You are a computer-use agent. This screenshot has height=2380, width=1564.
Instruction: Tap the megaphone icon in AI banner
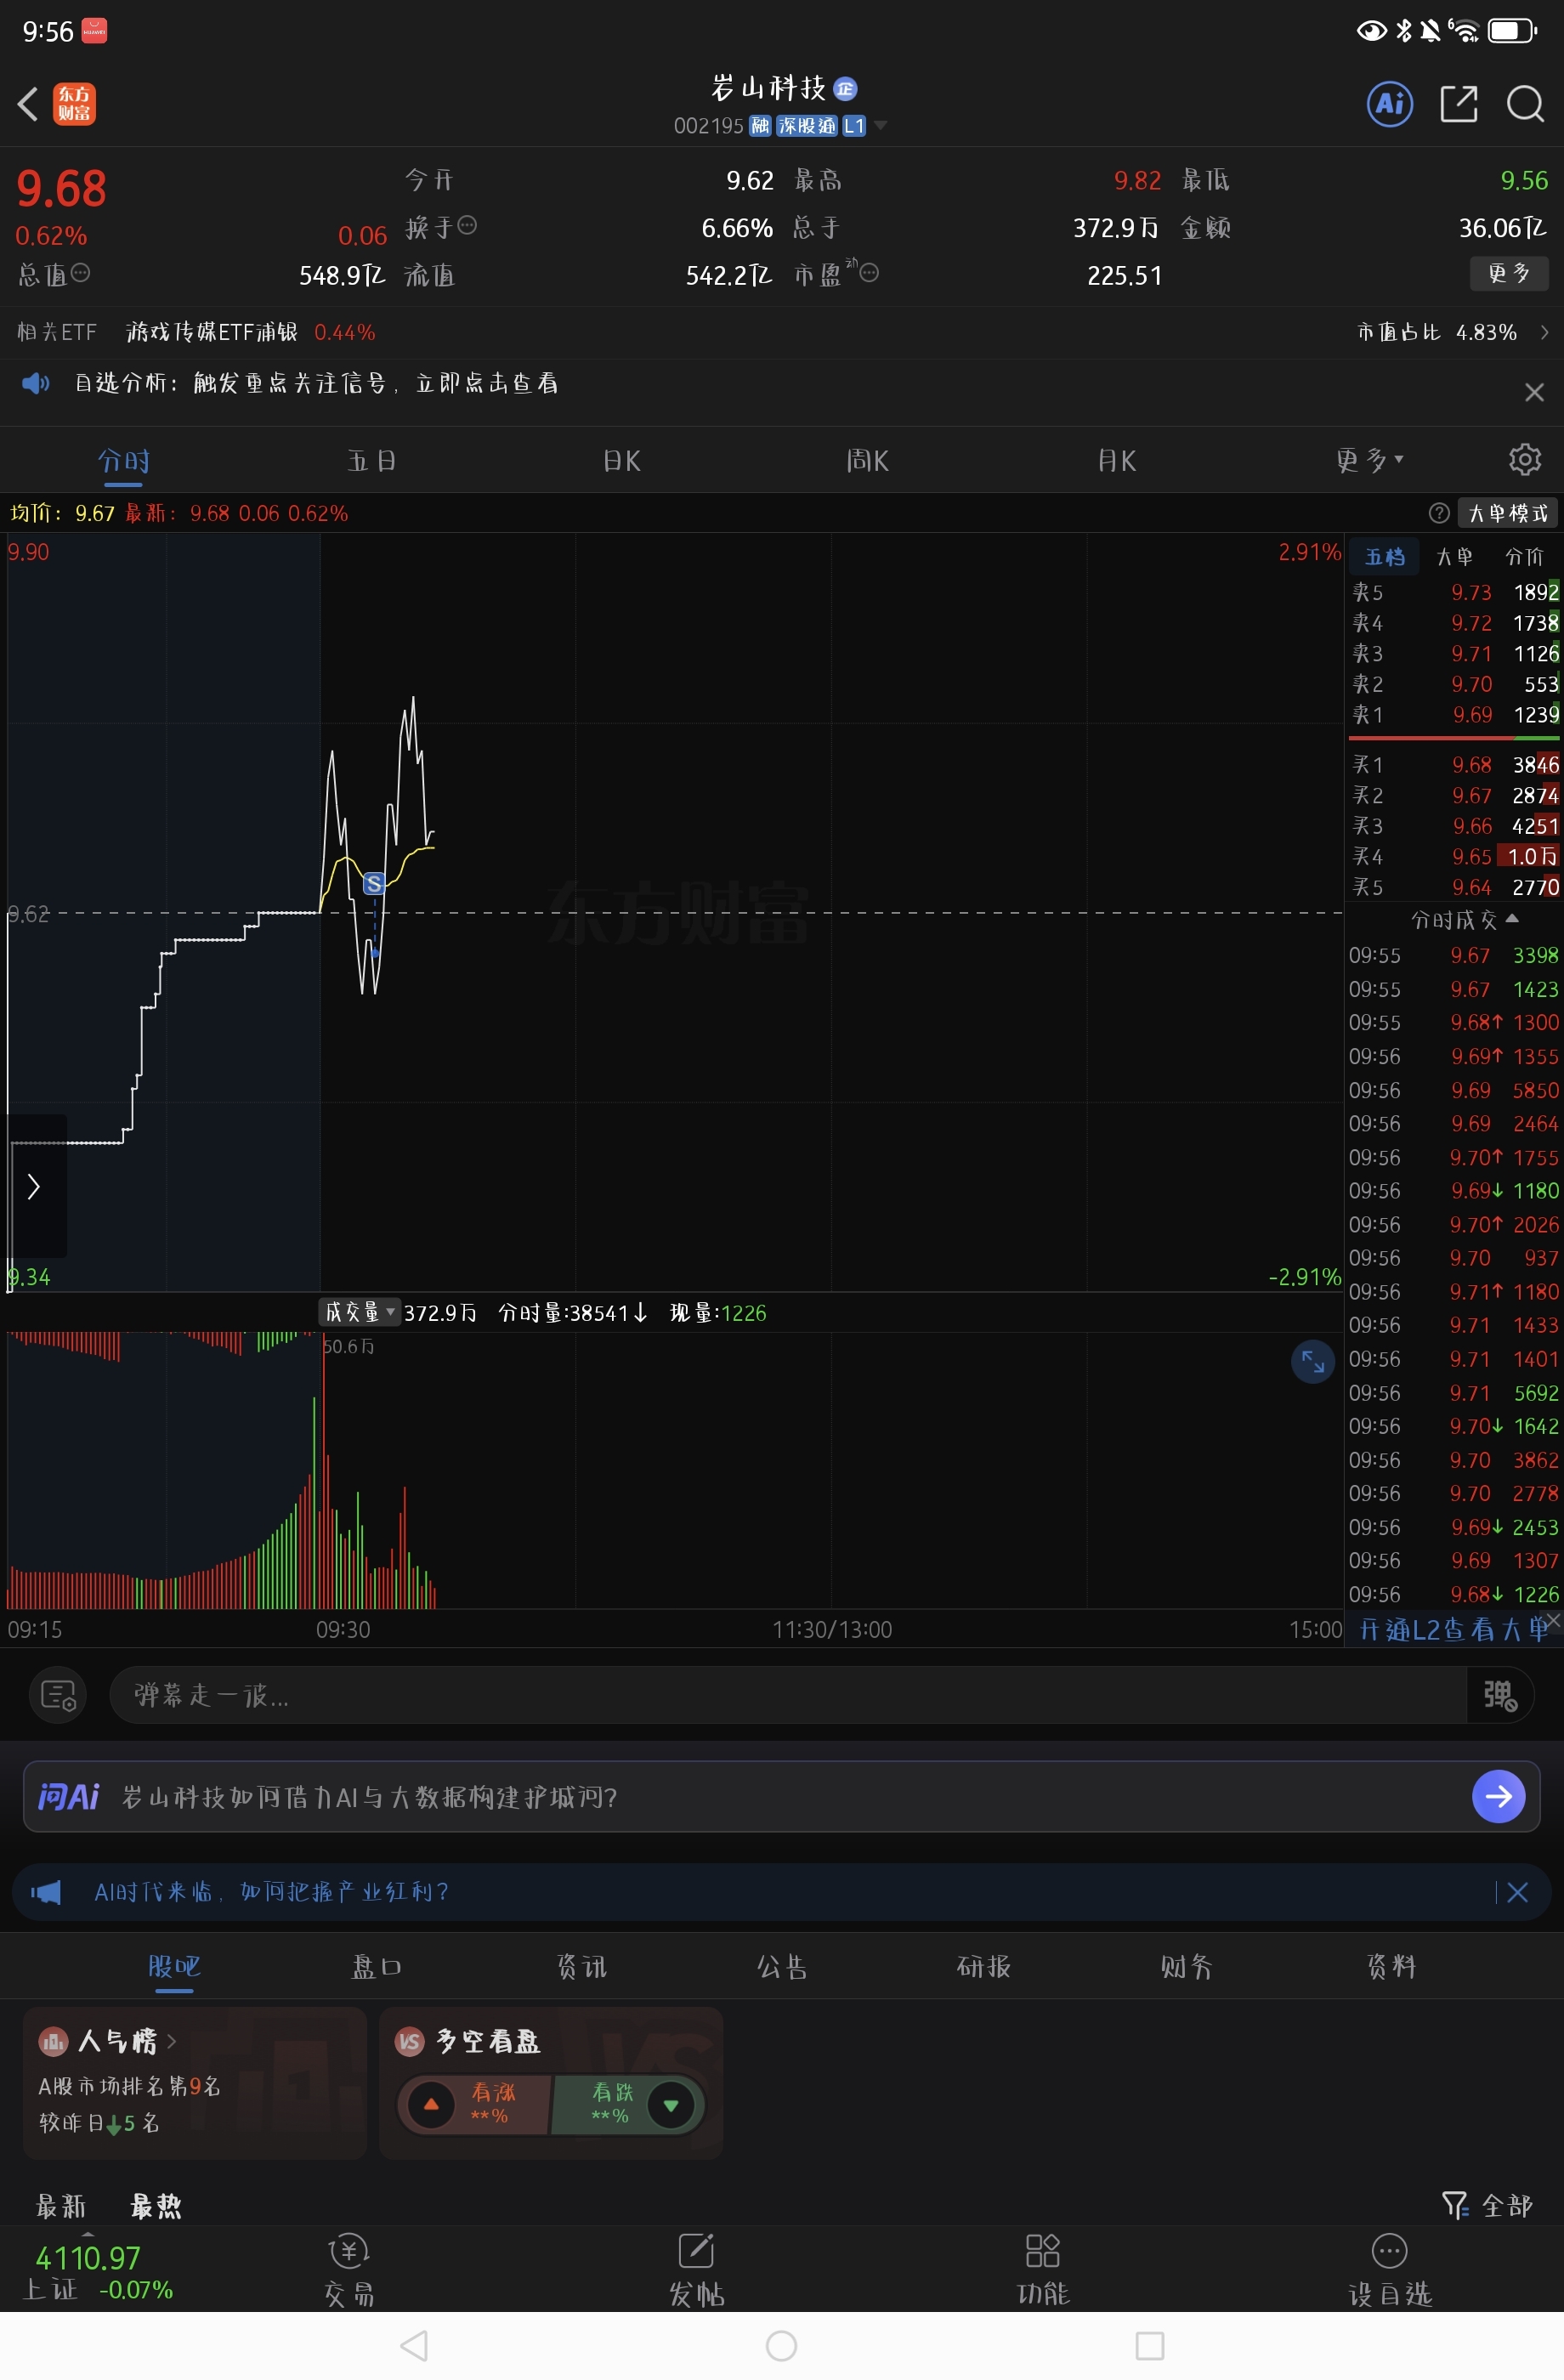click(x=46, y=1892)
